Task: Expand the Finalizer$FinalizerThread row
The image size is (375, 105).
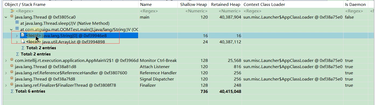Action: click(6, 85)
